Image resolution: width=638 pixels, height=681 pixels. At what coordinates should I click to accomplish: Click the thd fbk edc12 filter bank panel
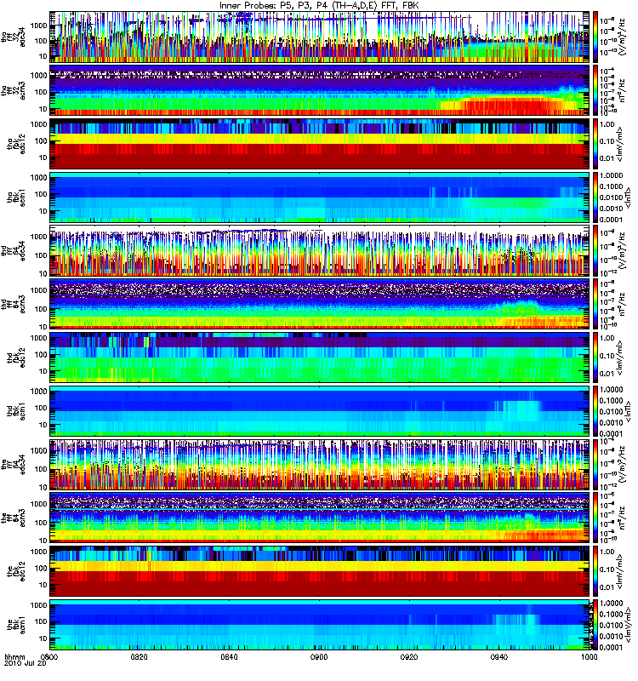point(320,358)
